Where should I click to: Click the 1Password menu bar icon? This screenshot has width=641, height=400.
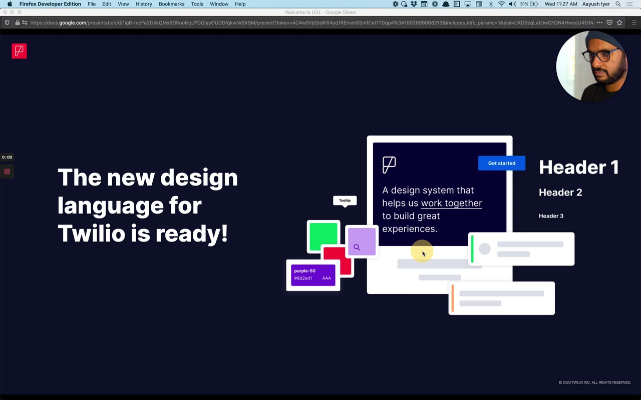(435, 4)
